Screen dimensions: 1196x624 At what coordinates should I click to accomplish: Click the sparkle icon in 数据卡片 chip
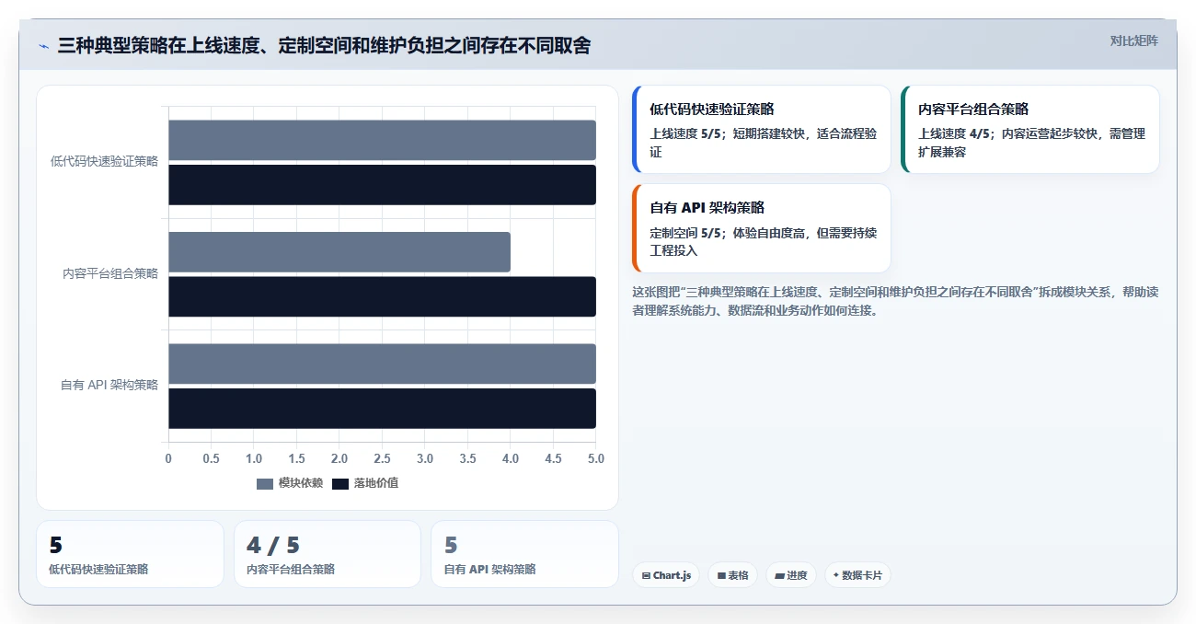tap(836, 575)
